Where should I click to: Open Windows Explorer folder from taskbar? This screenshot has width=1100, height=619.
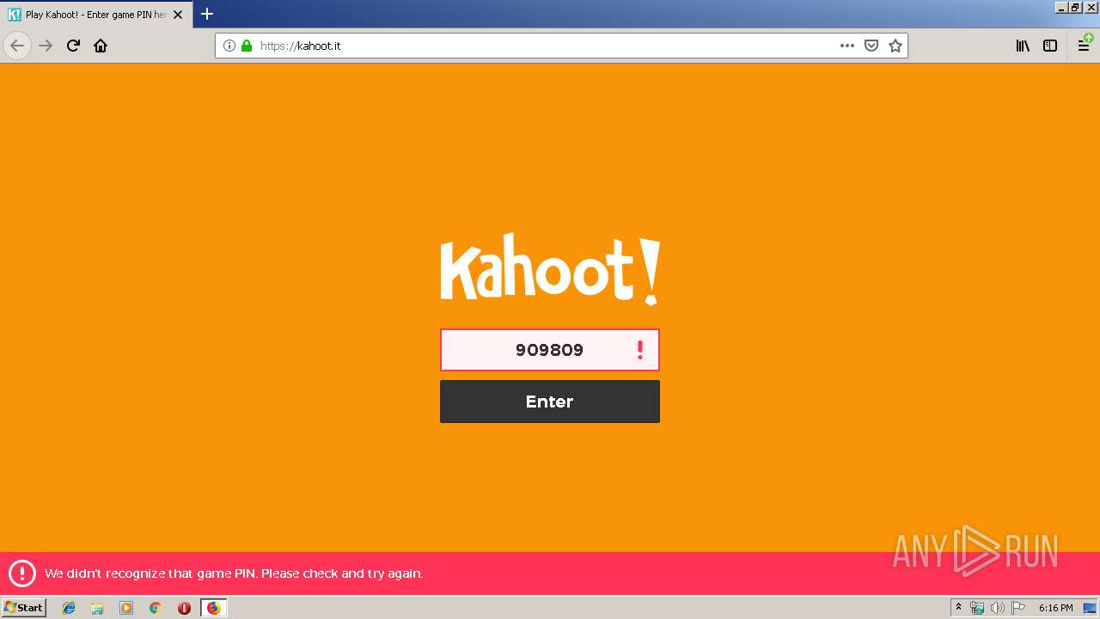[x=97, y=608]
